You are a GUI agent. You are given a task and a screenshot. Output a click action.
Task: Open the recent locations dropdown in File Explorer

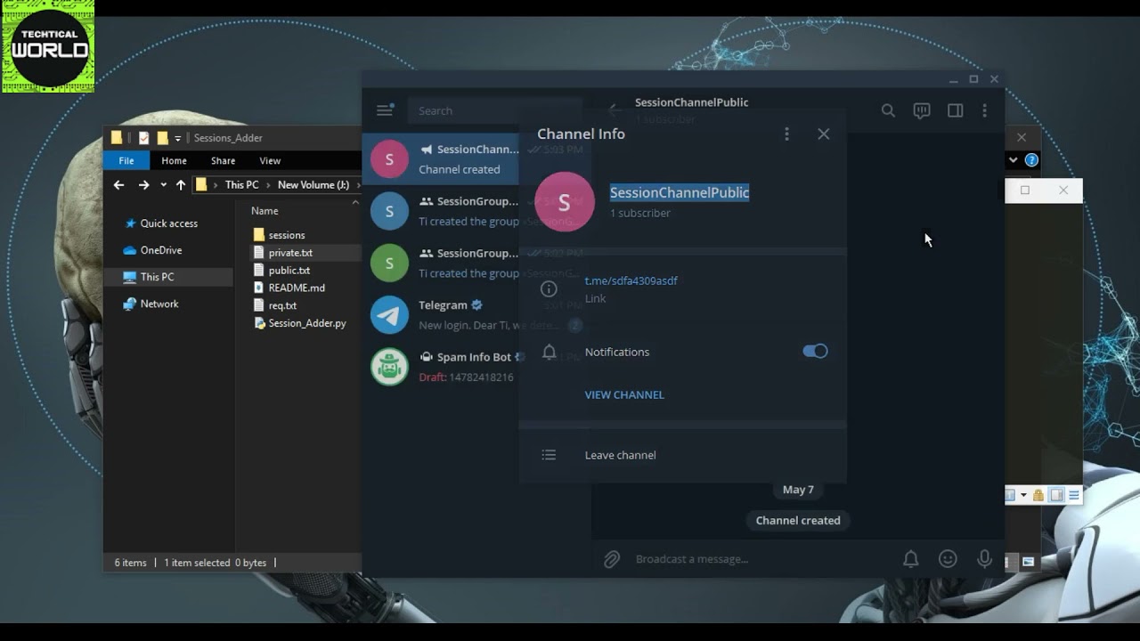click(163, 185)
